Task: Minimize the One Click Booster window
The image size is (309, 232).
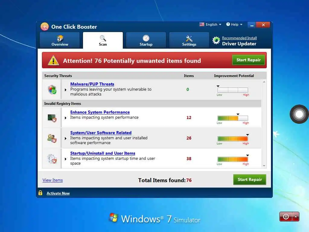Action: coord(252,25)
